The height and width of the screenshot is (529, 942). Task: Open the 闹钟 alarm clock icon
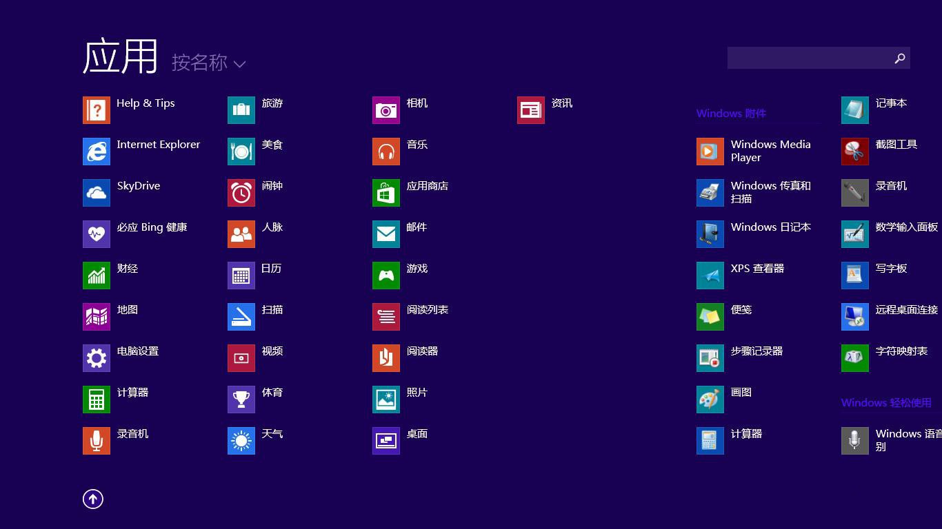coord(241,193)
